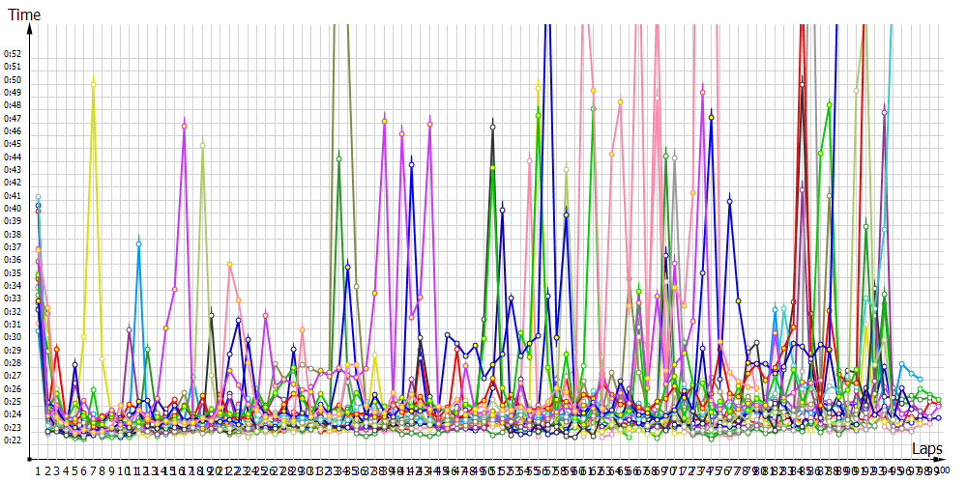Select lap 1 on the horizontal axis
Image resolution: width=967 pixels, height=483 pixels.
pyautogui.click(x=39, y=470)
